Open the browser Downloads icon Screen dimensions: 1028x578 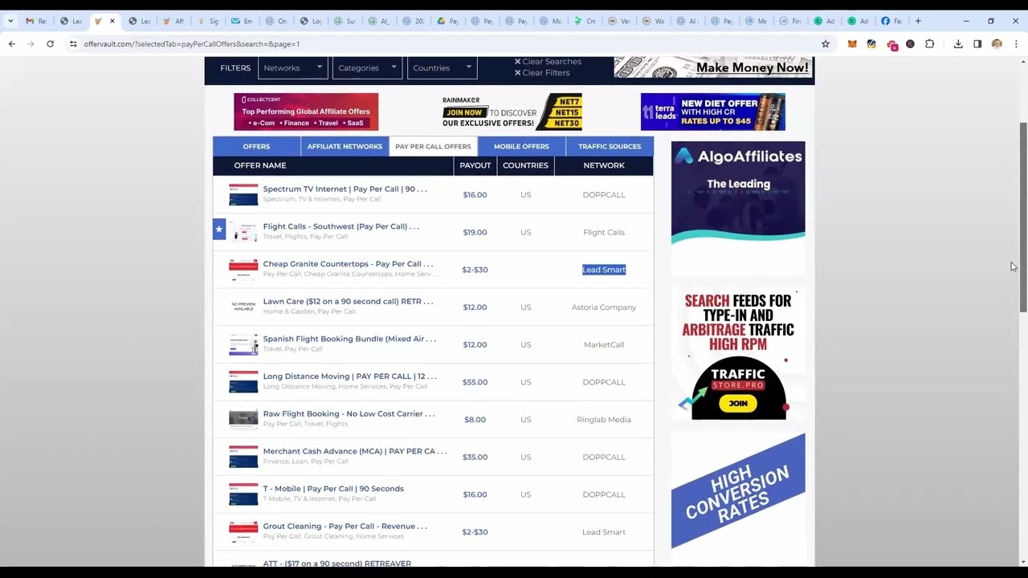[x=958, y=44]
